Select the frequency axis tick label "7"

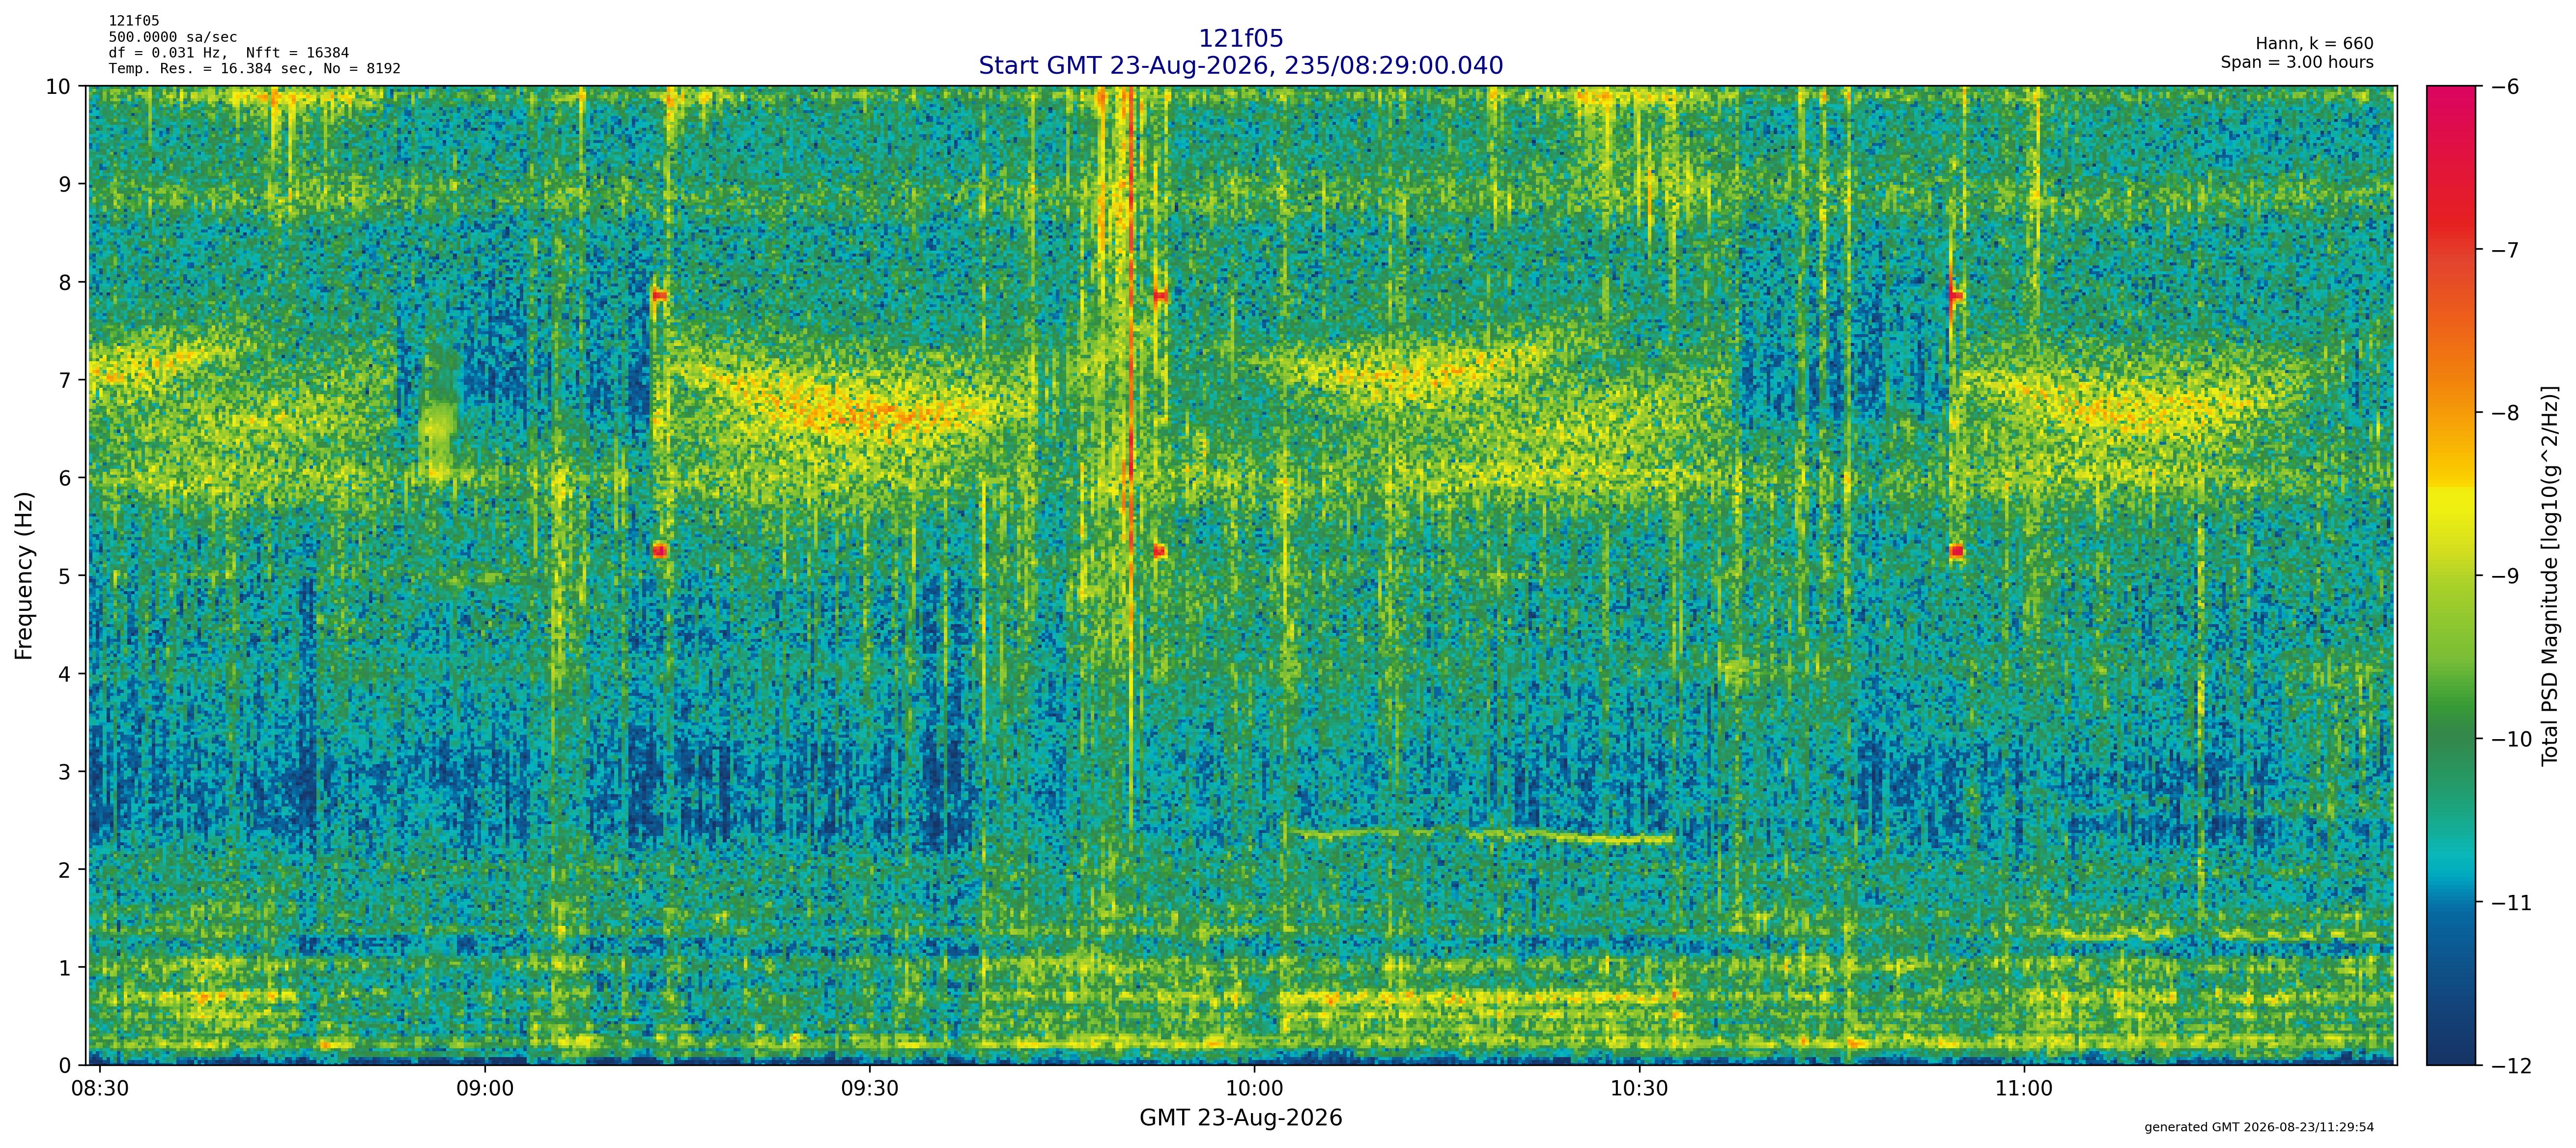[65, 380]
